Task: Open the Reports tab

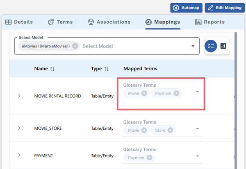Action: coord(210,22)
